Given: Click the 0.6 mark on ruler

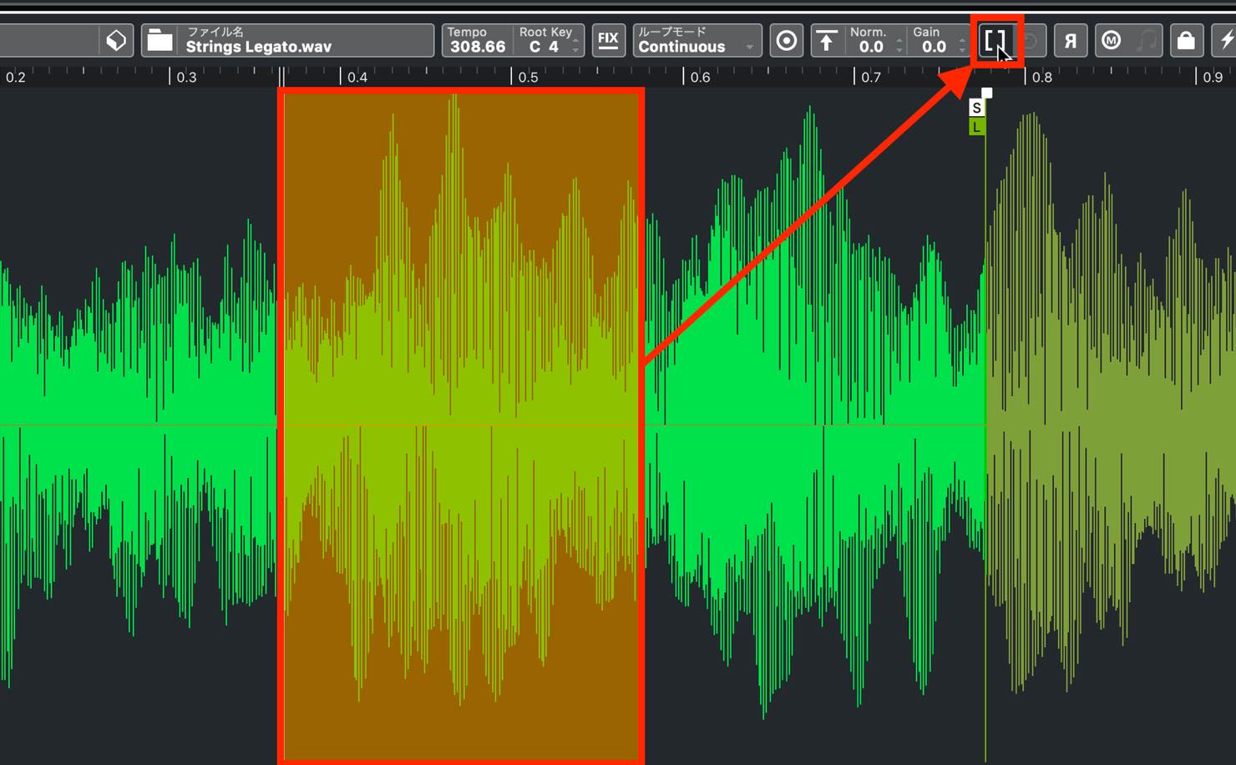Looking at the screenshot, I should (x=699, y=77).
